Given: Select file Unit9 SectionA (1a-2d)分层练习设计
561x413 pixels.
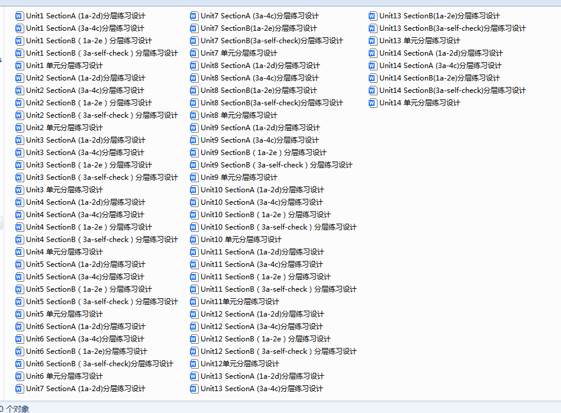Looking at the screenshot, I should 260,128.
